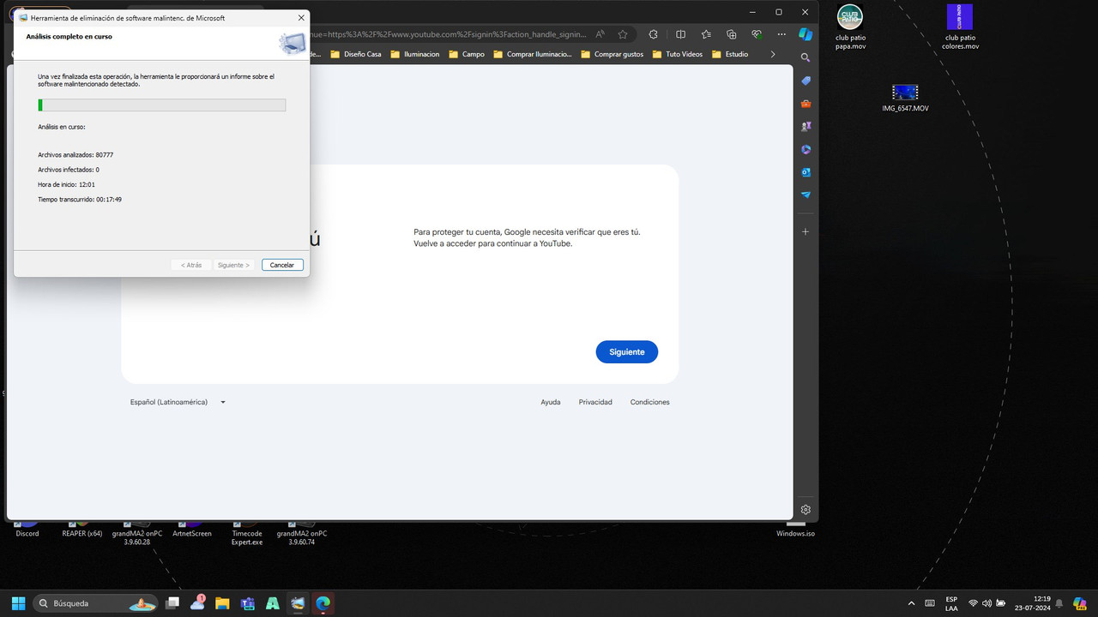Add page to favorites with star icon
The width and height of the screenshot is (1098, 617).
pyautogui.click(x=623, y=34)
